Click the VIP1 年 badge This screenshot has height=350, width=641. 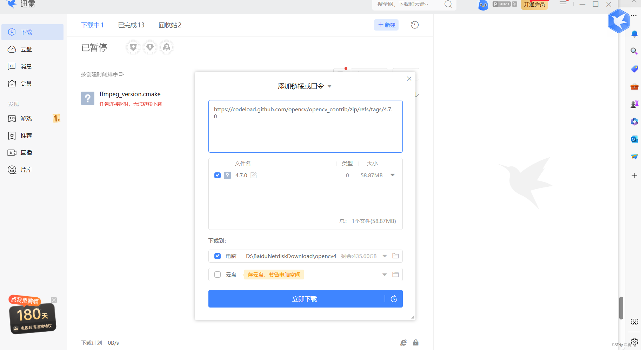tap(505, 4)
